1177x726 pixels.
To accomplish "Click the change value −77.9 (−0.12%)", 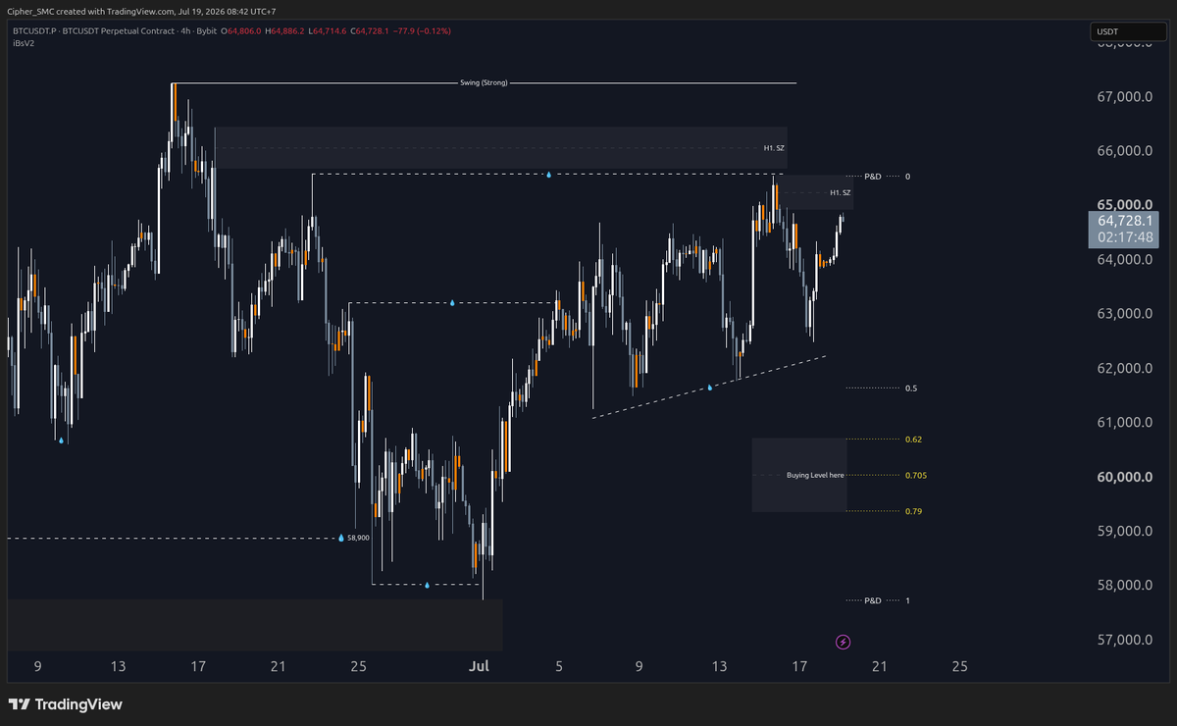I will click(424, 31).
